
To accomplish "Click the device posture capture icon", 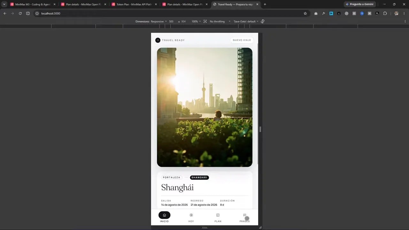I will pyautogui.click(x=205, y=21).
